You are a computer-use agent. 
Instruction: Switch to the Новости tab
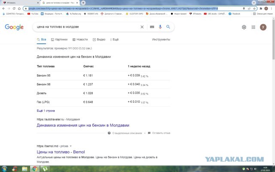pos(80,40)
